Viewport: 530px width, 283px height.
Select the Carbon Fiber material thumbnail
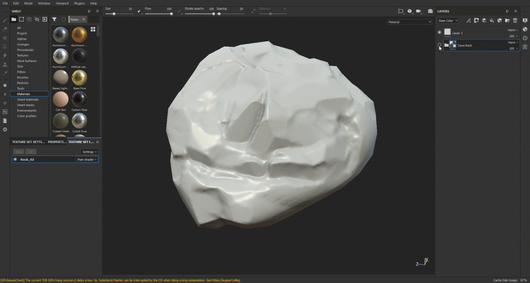79,99
